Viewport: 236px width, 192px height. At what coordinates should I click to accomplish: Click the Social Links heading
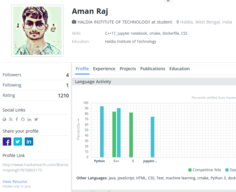pos(14,110)
